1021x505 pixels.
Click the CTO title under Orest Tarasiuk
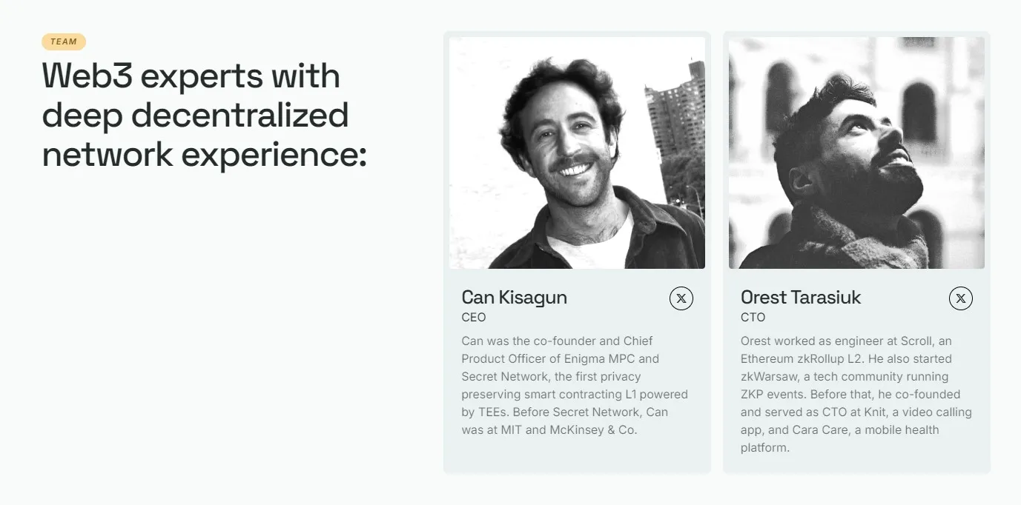pos(753,318)
